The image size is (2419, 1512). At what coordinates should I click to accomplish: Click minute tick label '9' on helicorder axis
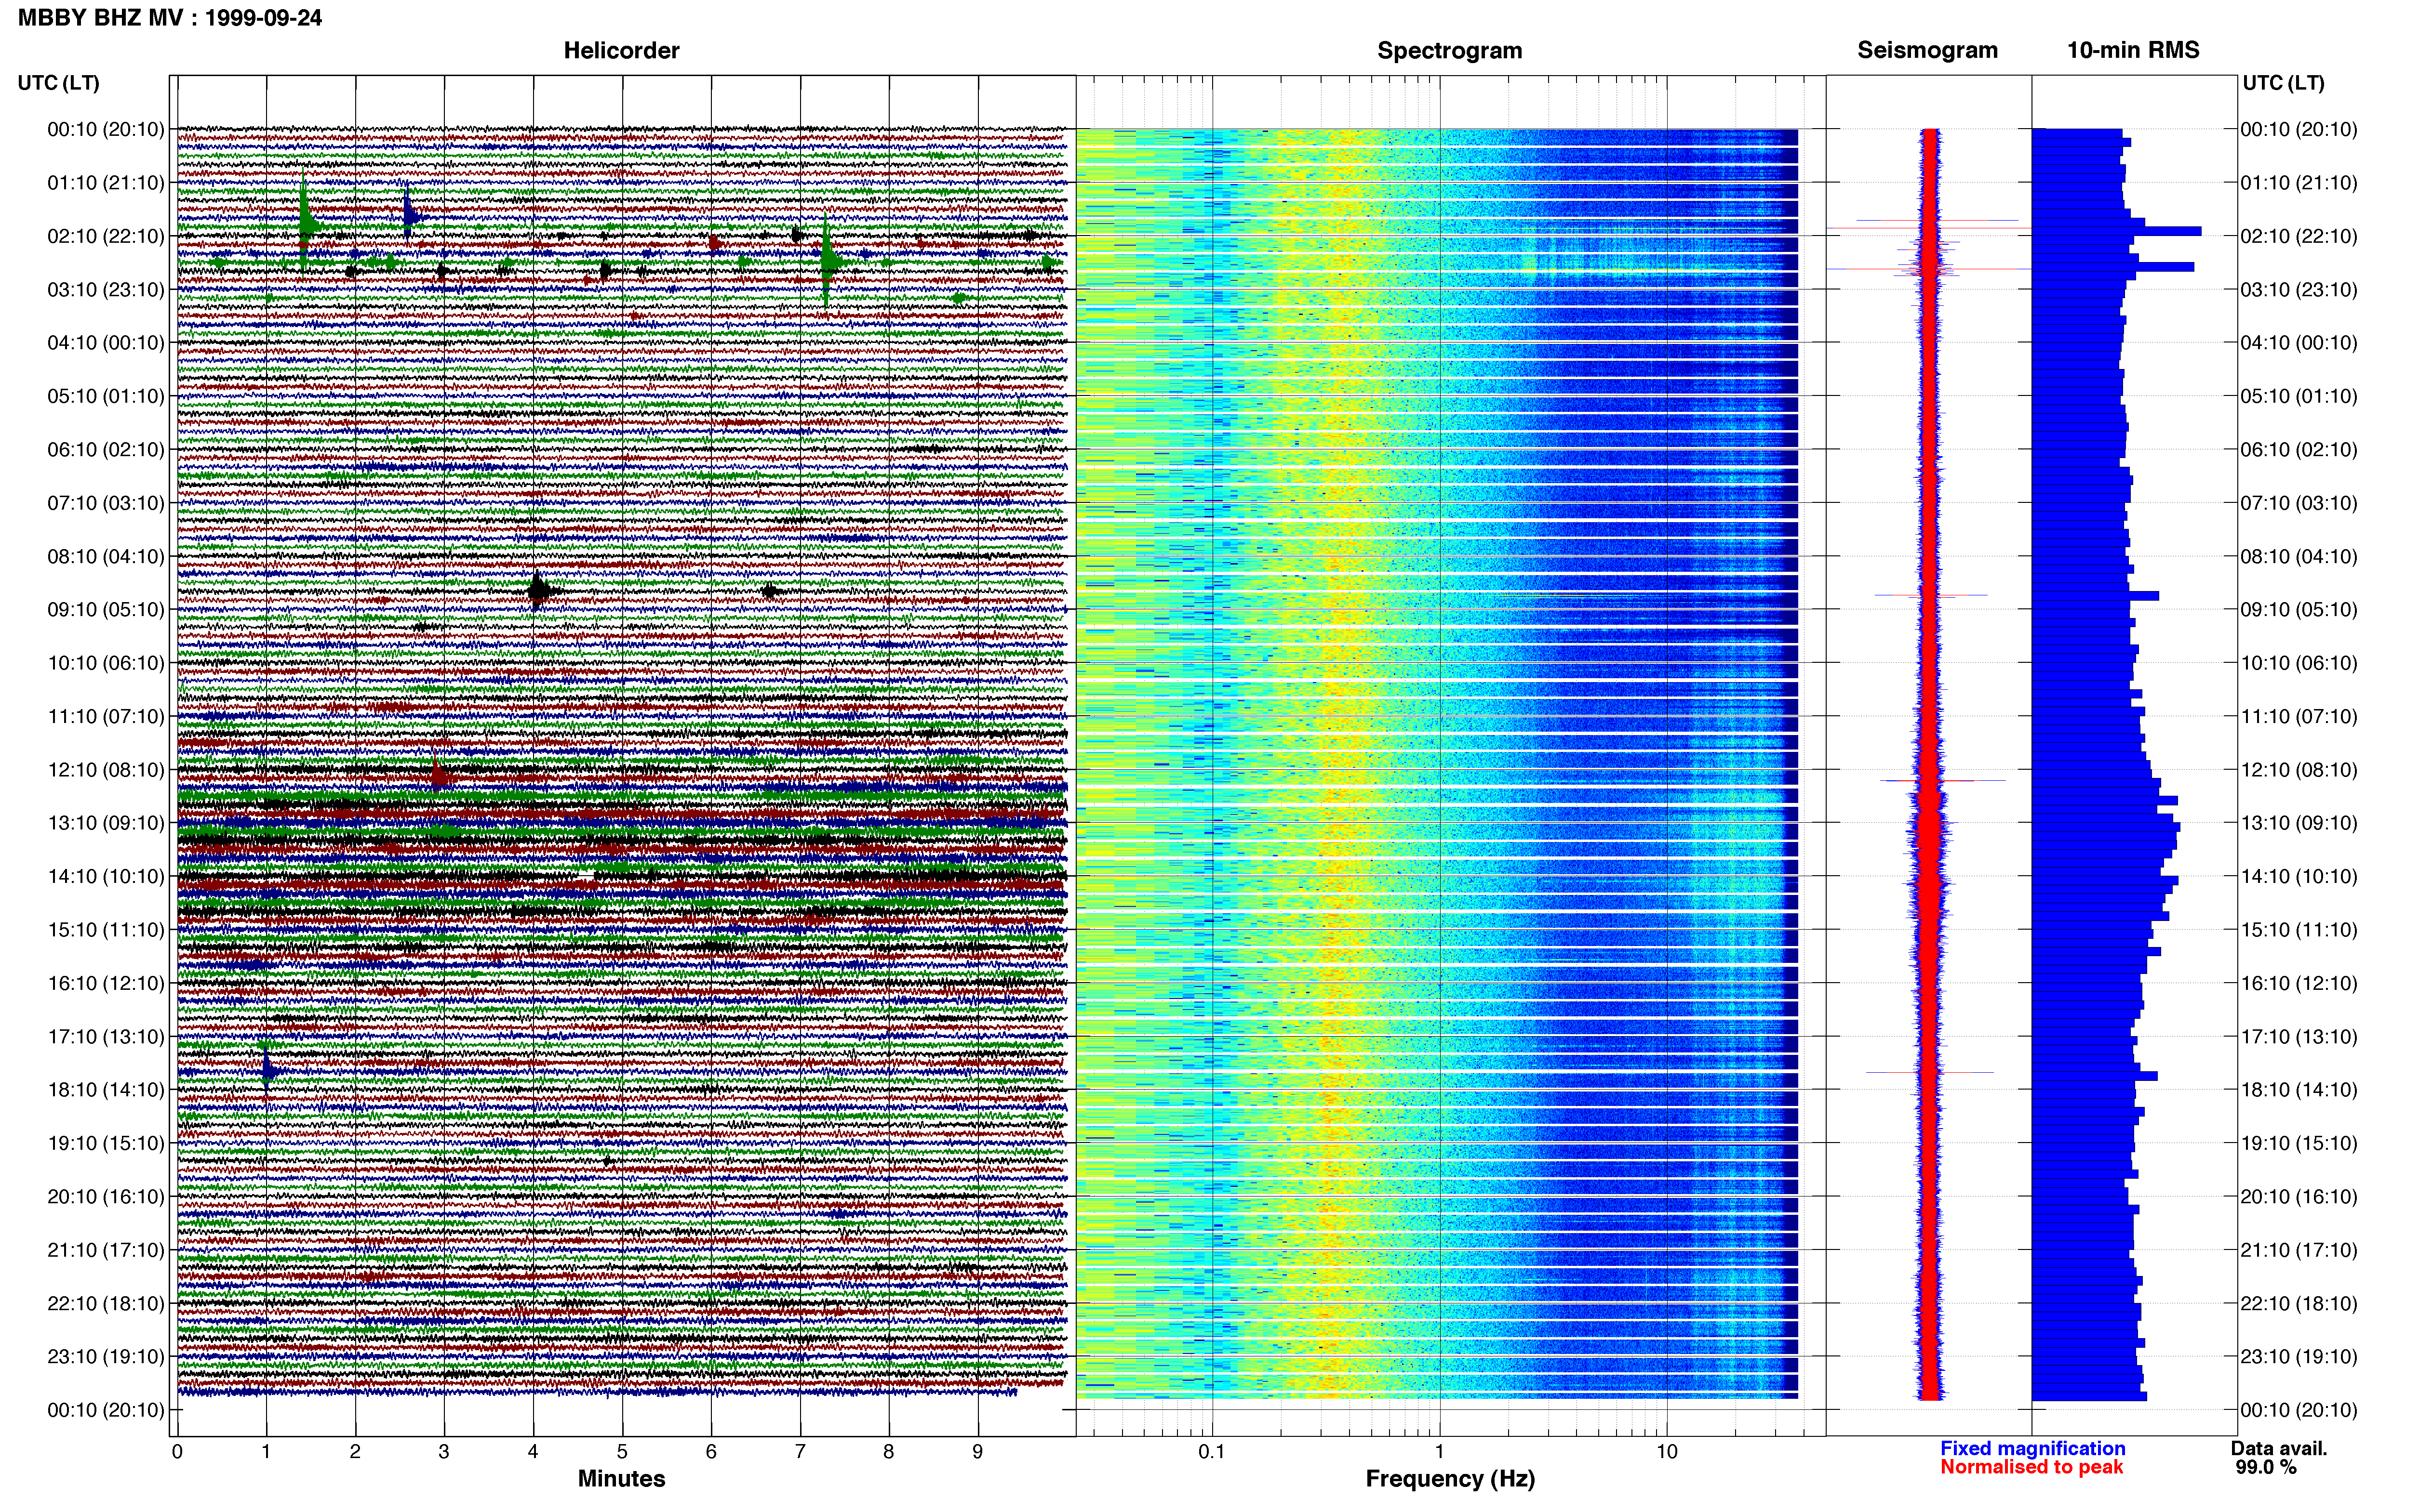pyautogui.click(x=977, y=1451)
